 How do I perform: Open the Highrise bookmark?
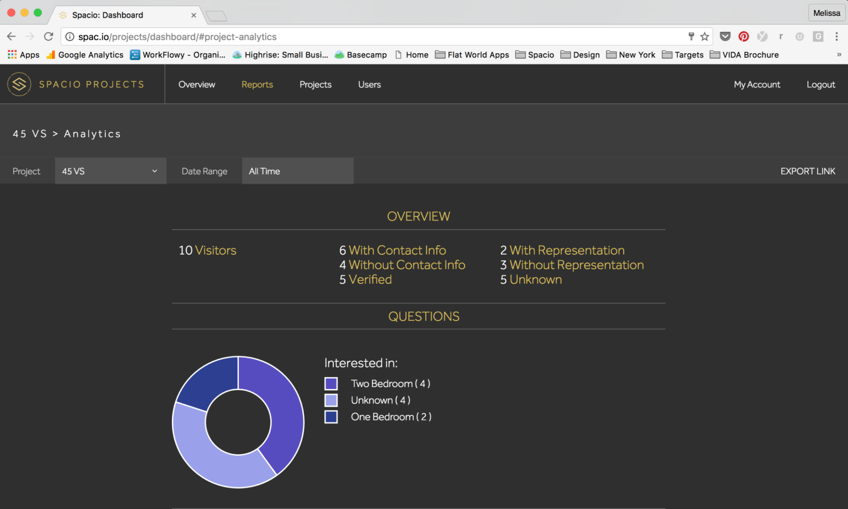(280, 55)
